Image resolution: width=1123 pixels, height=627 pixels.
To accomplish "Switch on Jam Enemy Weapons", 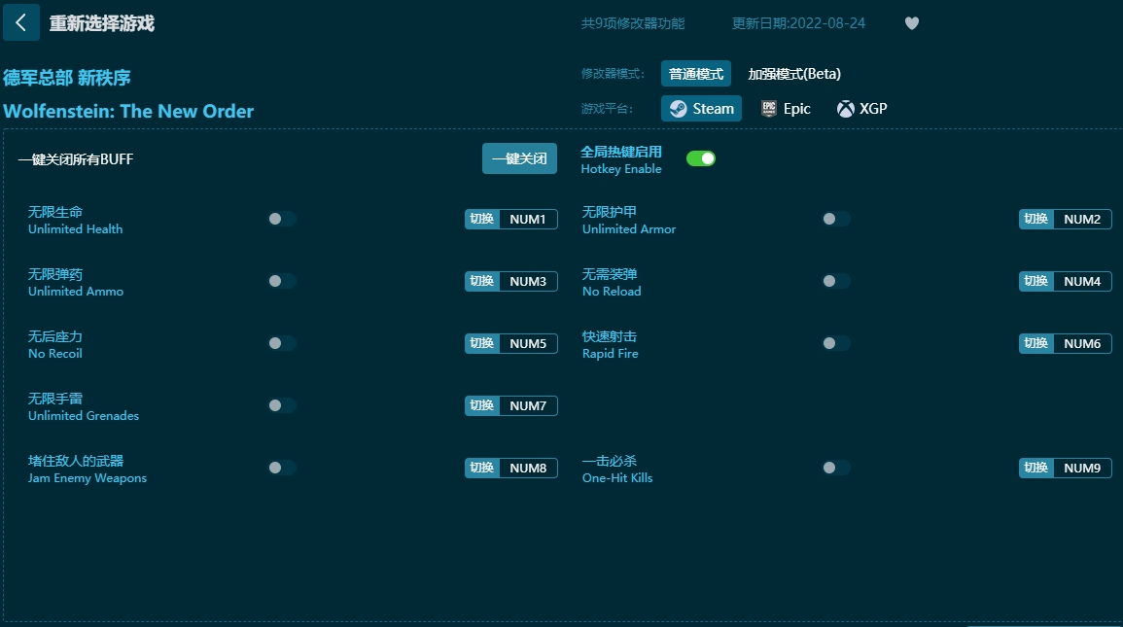I will pos(281,469).
